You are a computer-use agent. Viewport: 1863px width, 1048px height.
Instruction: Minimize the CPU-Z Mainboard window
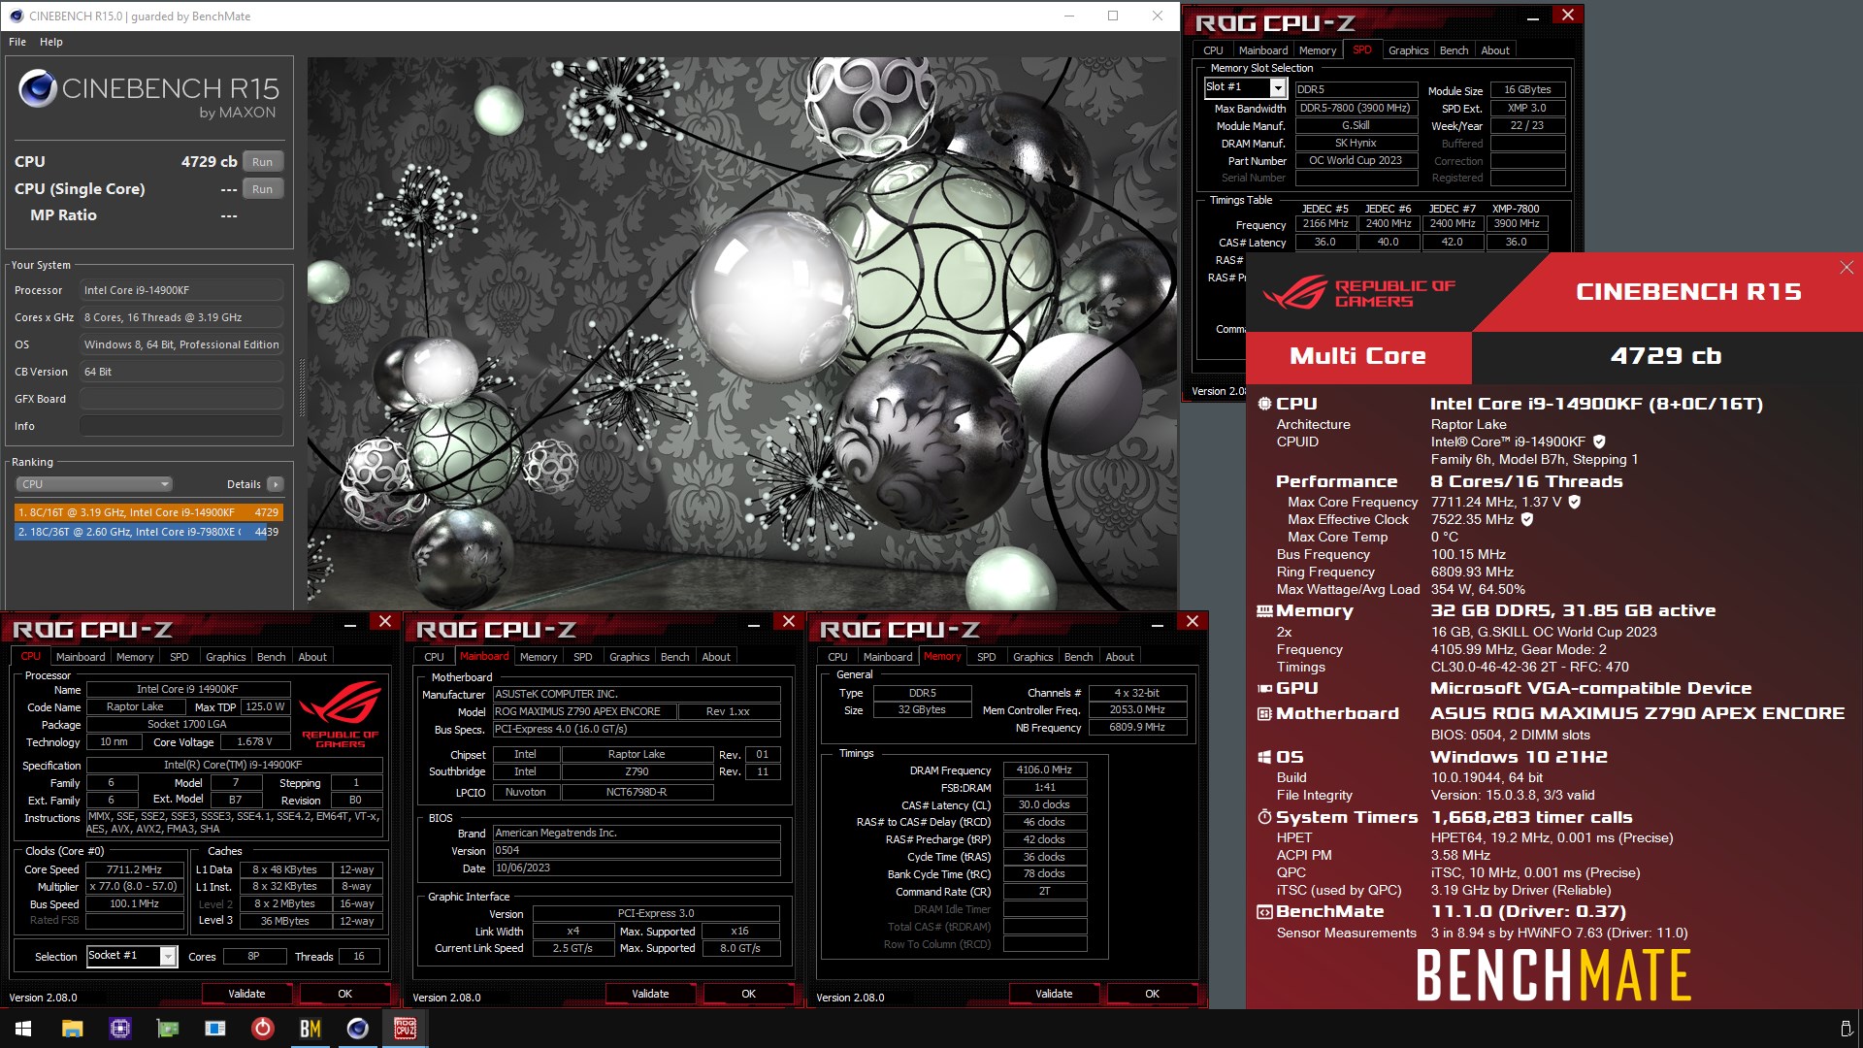753,623
